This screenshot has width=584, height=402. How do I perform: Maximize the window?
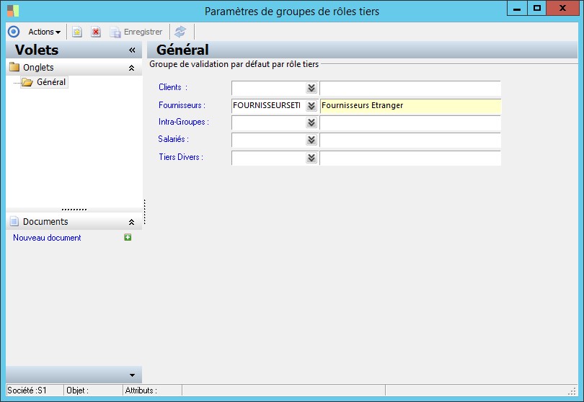click(x=536, y=8)
